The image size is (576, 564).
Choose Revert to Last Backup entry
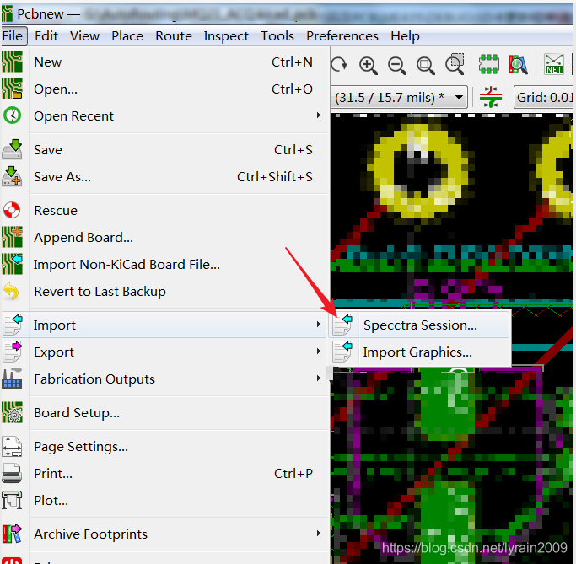pyautogui.click(x=165, y=291)
